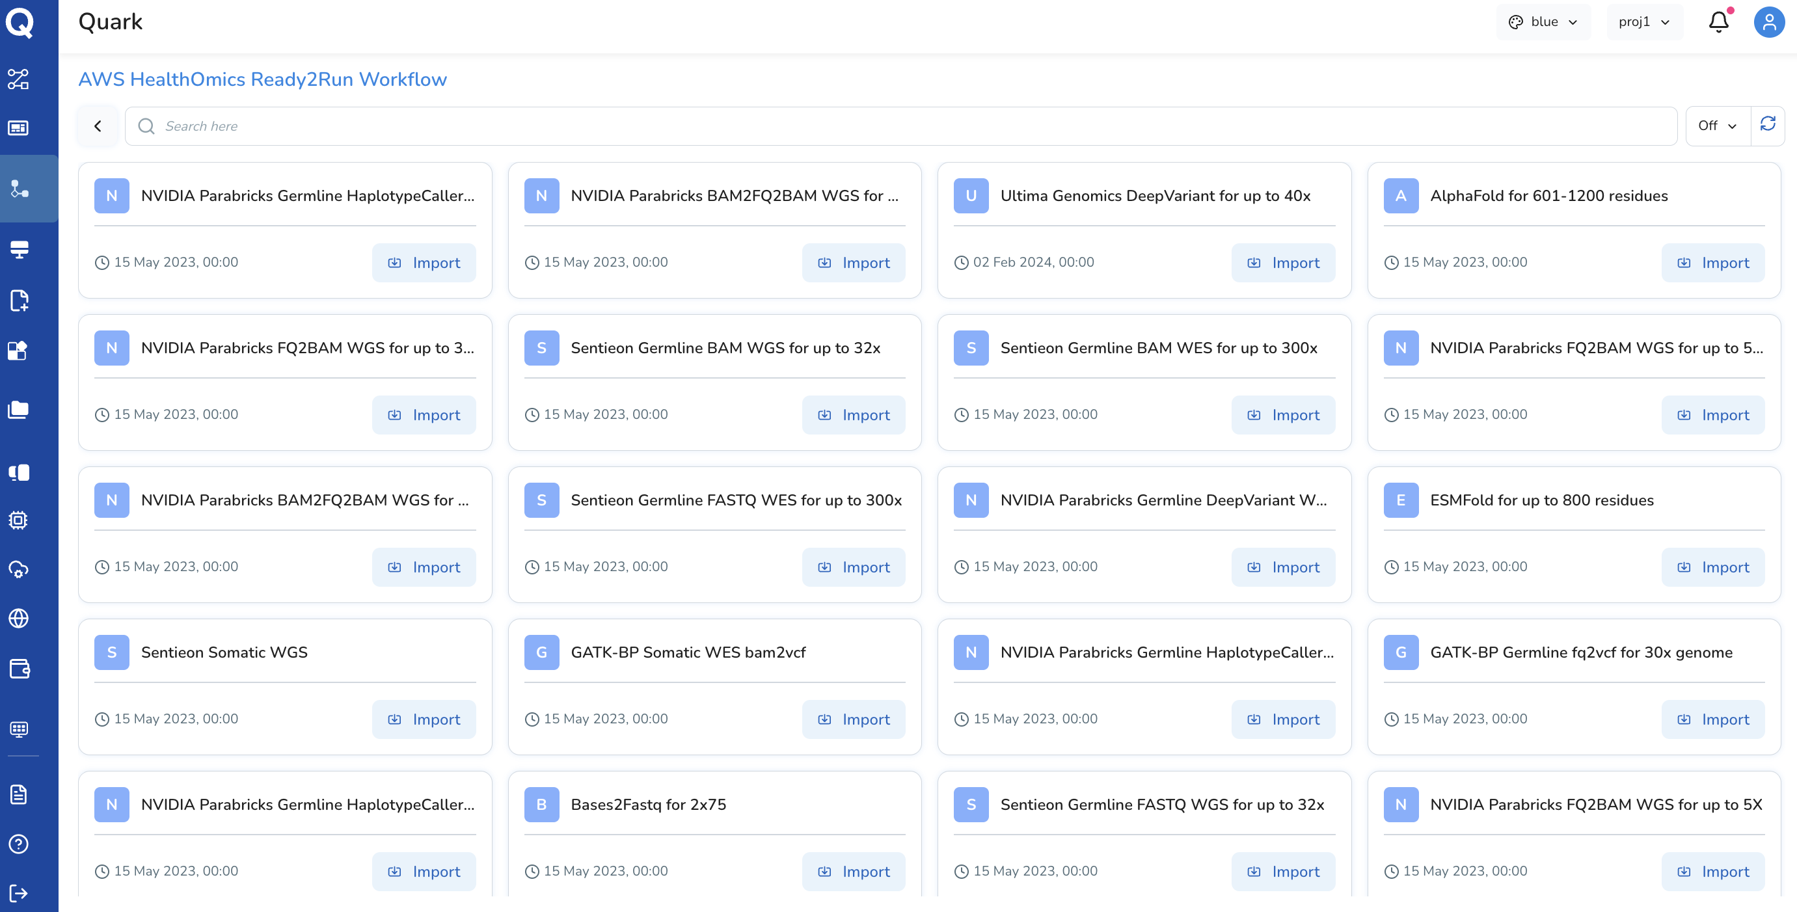Import NVIDIA Parabricks FQ2BAM WGS for up to 5X
This screenshot has height=912, width=1797.
point(1712,872)
